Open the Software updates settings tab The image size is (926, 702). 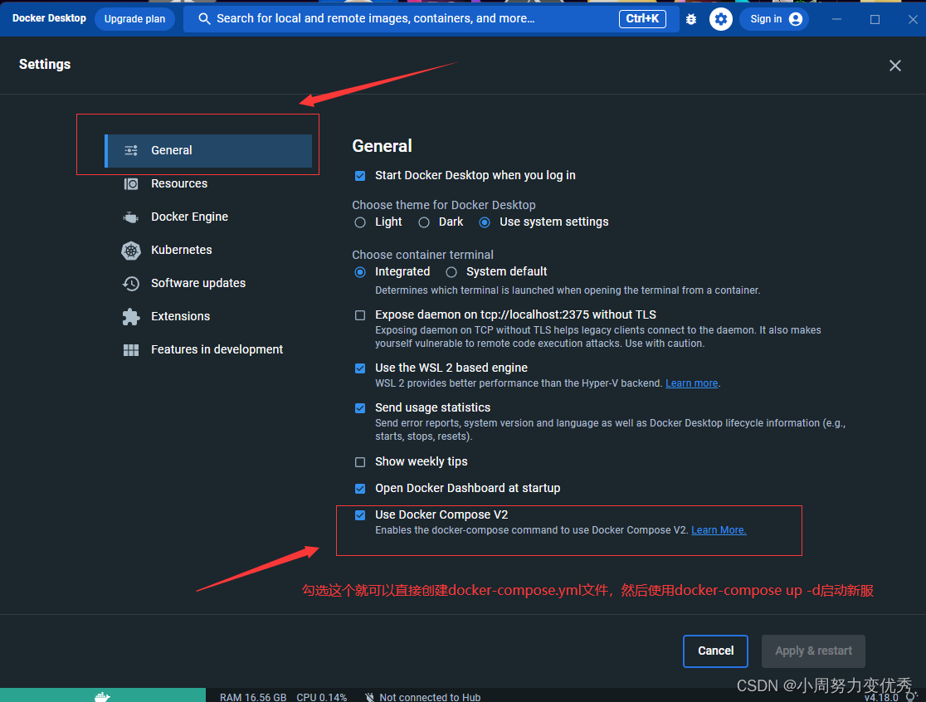[x=208, y=283]
